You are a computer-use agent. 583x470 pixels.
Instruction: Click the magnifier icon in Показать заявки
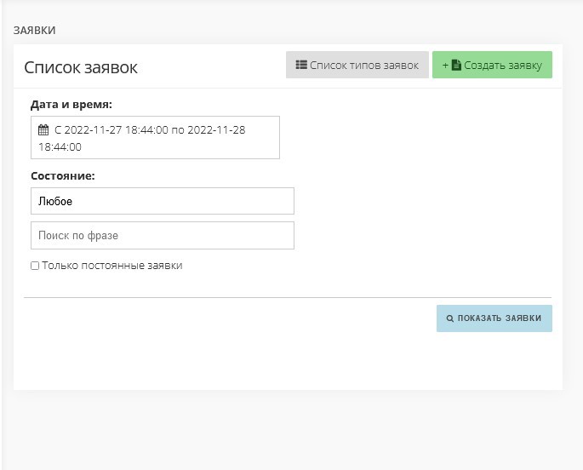tap(450, 318)
